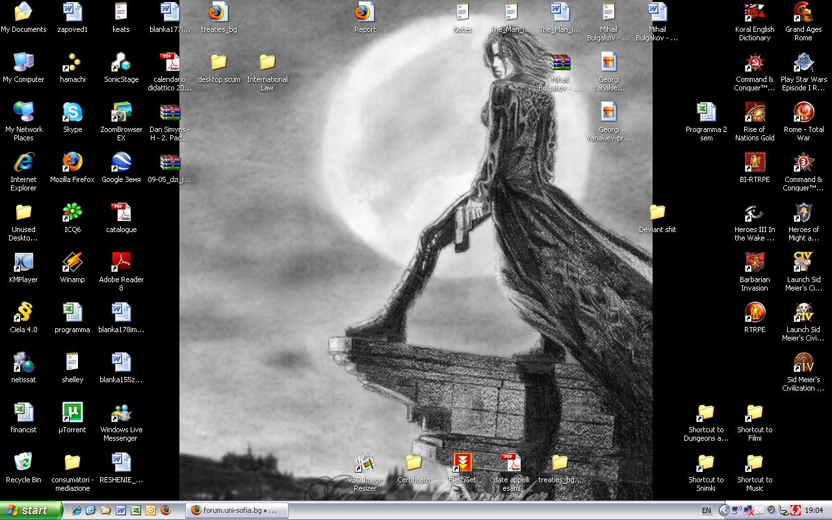The width and height of the screenshot is (832, 520).
Task: Expand hidden system tray icons arrow
Action: 723,510
